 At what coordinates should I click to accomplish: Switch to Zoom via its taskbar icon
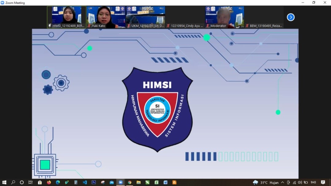coord(121,182)
